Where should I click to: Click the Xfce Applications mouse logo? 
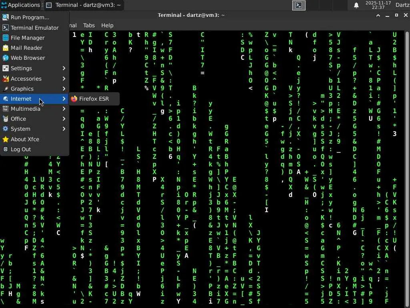[x=4, y=5]
